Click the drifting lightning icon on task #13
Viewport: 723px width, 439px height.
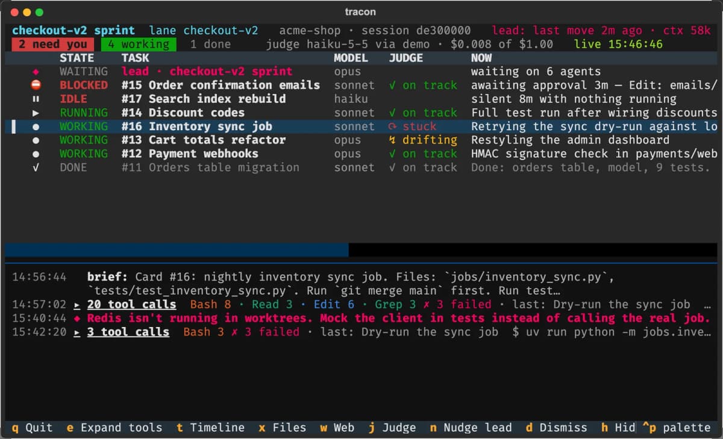[393, 140]
